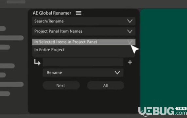Screen dimensions: 187x118
Task: Open the AE Global Renamer hamburger menu
Action: 78,13
